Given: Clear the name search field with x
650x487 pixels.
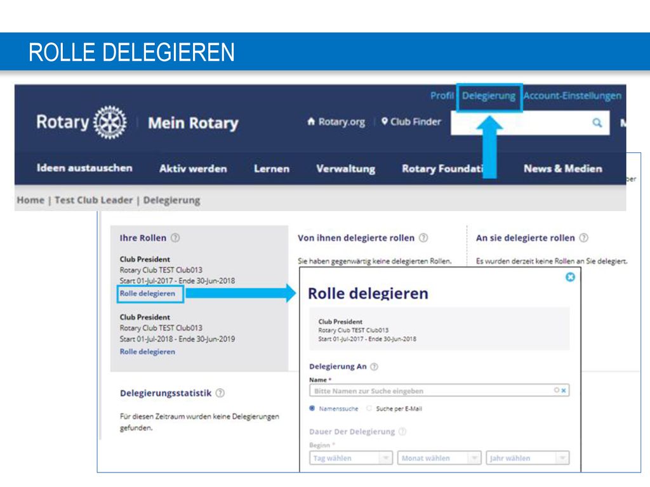Looking at the screenshot, I should point(564,391).
